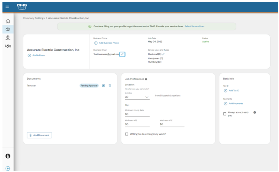This screenshot has width=279, height=172.
Task: Open the handshake sidebar icon
Action: [x=8, y=46]
